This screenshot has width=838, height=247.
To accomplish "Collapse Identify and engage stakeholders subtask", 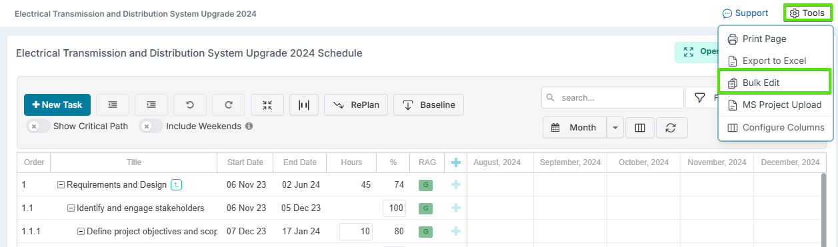I will pyautogui.click(x=71, y=208).
